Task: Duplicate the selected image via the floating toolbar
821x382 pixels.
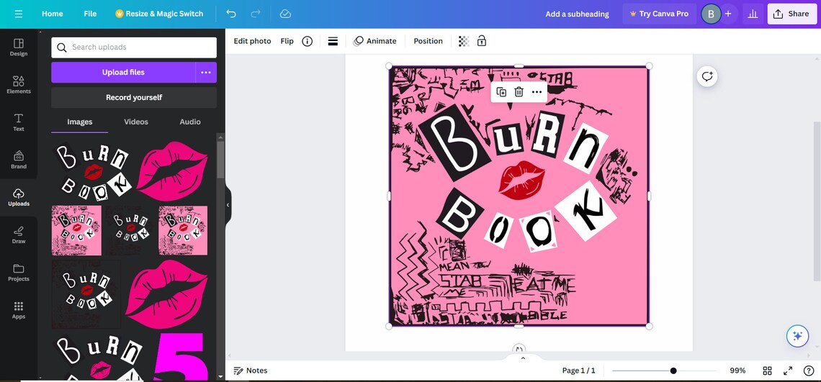Action: pyautogui.click(x=501, y=92)
